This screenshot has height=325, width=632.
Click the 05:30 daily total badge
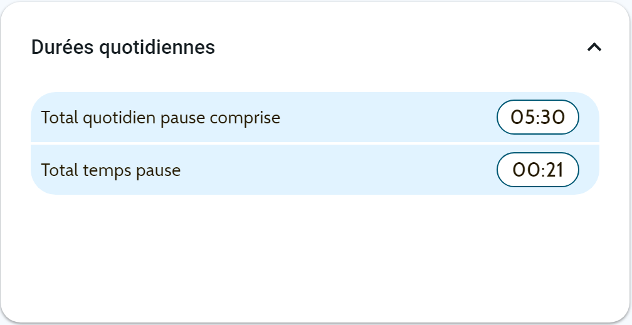tap(538, 117)
